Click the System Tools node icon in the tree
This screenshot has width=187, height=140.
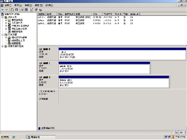tap(6, 17)
